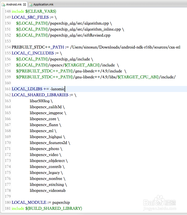Click libopencv_features2d entry
Viewport: 187px width, 215px height.
(x=48, y=143)
